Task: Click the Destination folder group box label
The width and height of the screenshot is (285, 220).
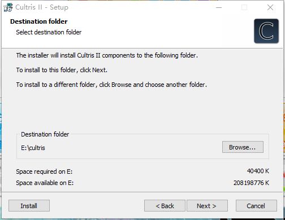Action: (45, 134)
